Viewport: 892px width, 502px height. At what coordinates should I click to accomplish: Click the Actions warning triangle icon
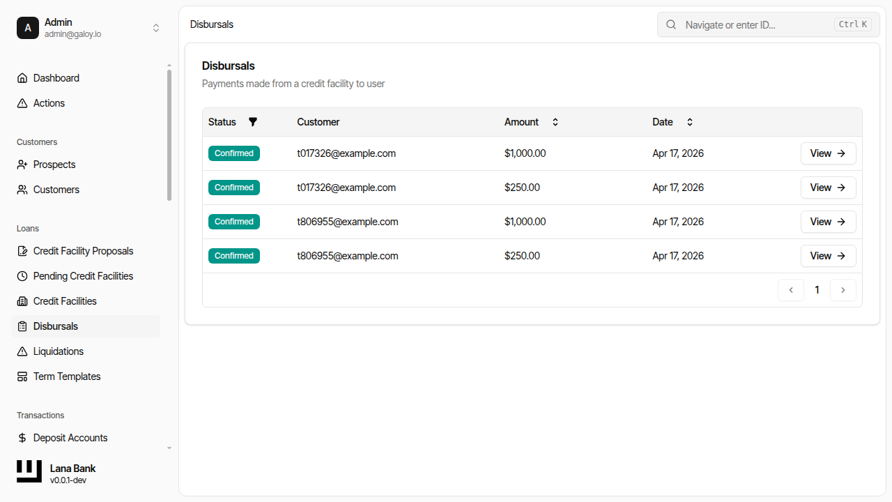(x=22, y=103)
